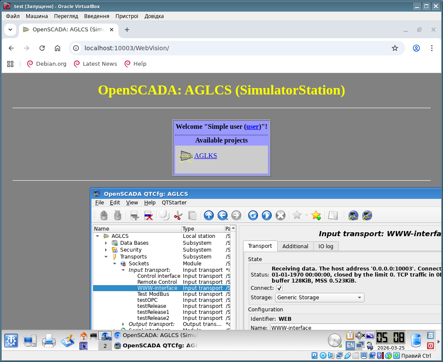Click the scissors Cut icon

[x=178, y=216]
